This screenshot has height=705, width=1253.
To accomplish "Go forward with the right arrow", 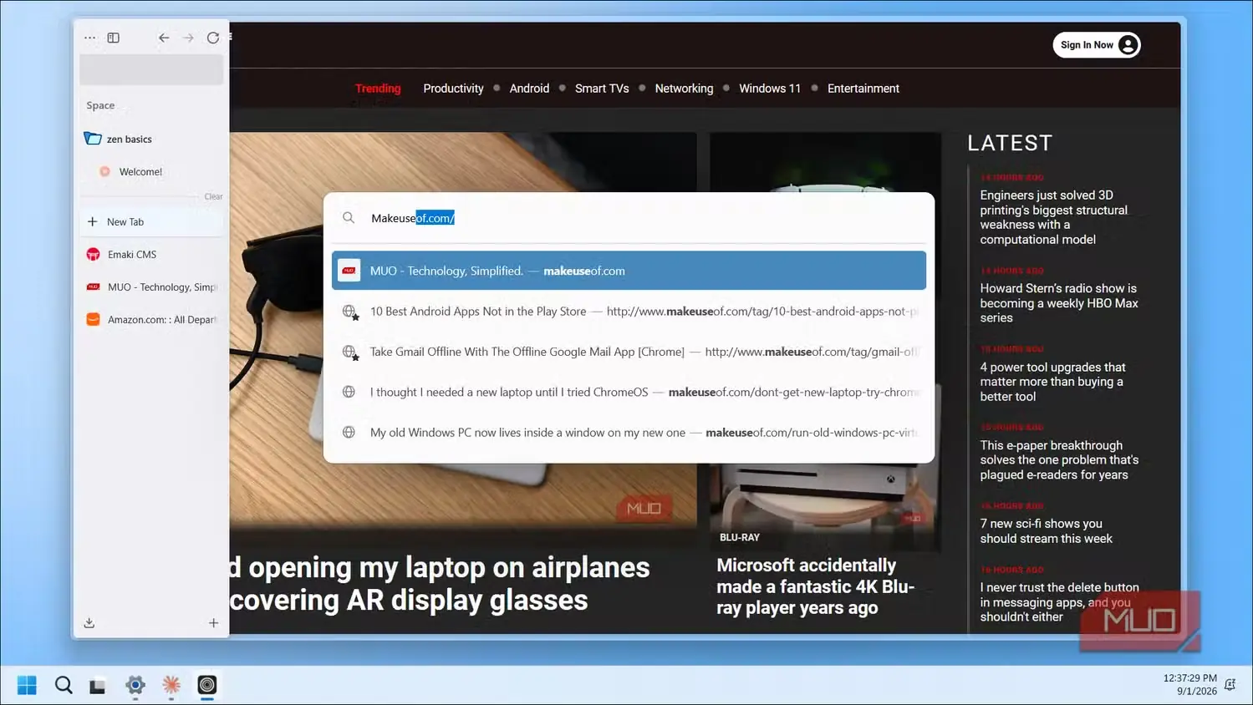I will [x=188, y=38].
